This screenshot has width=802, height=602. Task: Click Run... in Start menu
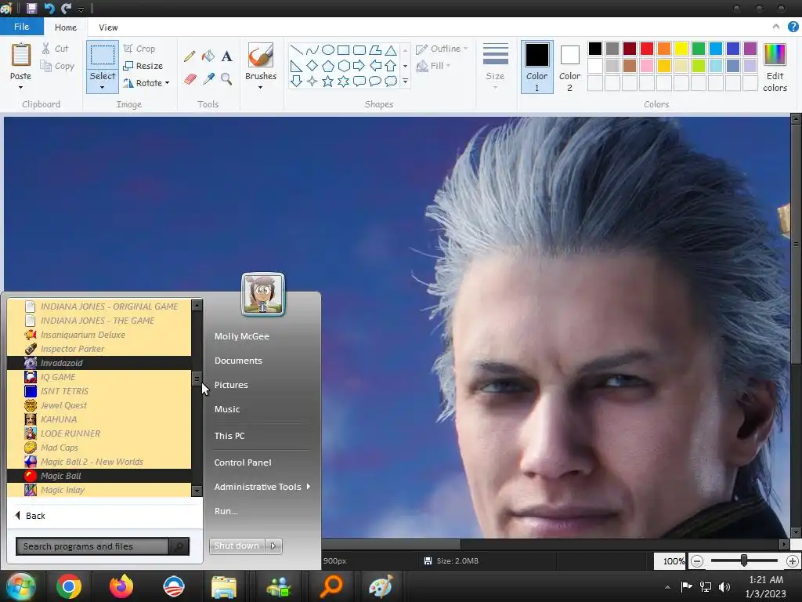226,511
